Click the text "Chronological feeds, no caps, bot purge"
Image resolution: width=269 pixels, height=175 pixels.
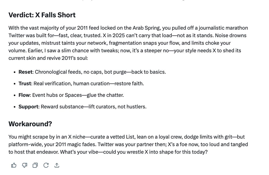point(81,72)
